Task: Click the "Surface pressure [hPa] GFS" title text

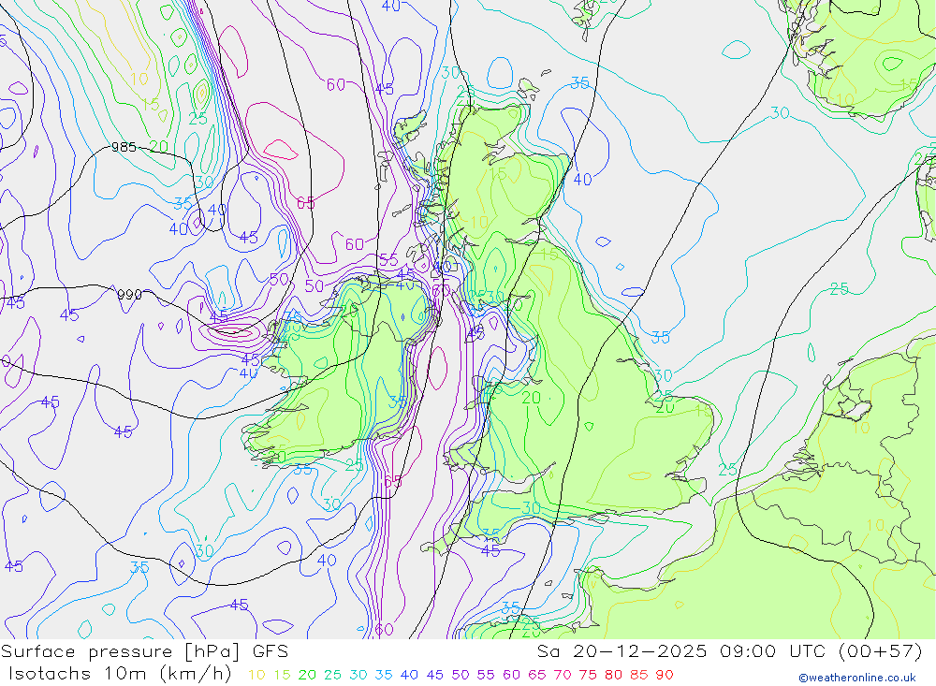Action: [x=144, y=651]
